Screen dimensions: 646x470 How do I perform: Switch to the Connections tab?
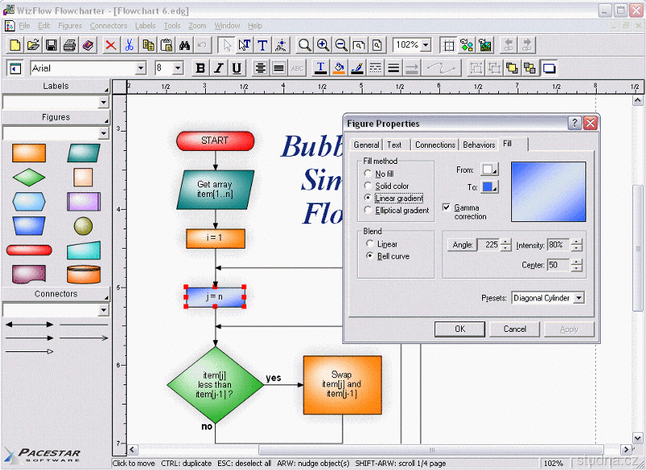[x=434, y=145]
